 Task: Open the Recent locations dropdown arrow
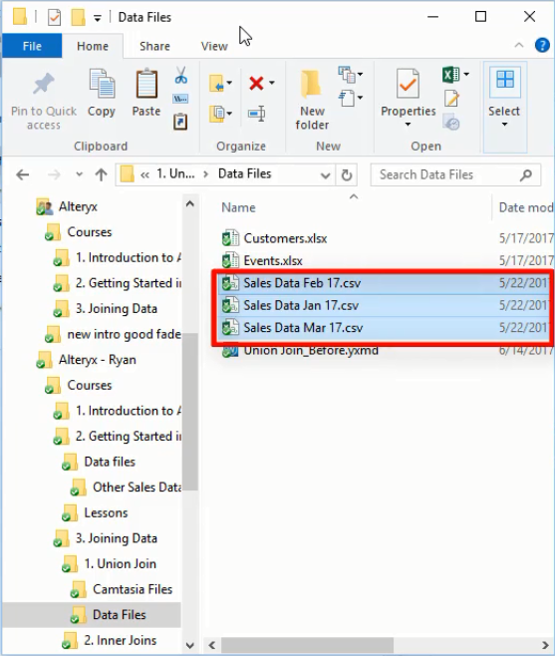tap(79, 174)
